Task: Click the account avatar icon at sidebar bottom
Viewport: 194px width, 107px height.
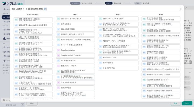Action: click(4, 100)
